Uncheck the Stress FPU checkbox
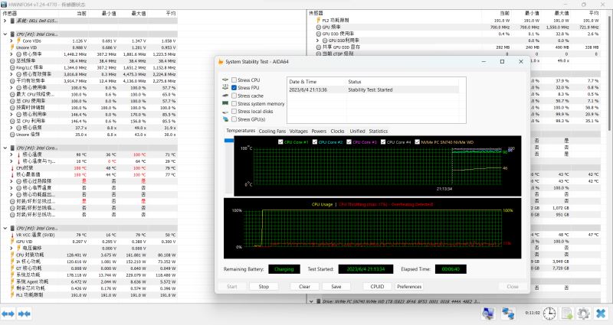Image resolution: width=613 pixels, height=325 pixels. tap(234, 88)
